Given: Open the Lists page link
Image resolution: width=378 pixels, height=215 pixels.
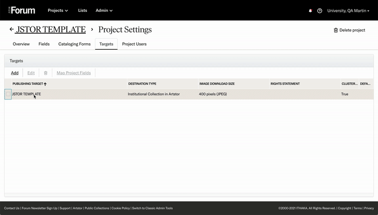Looking at the screenshot, I should pyautogui.click(x=83, y=10).
